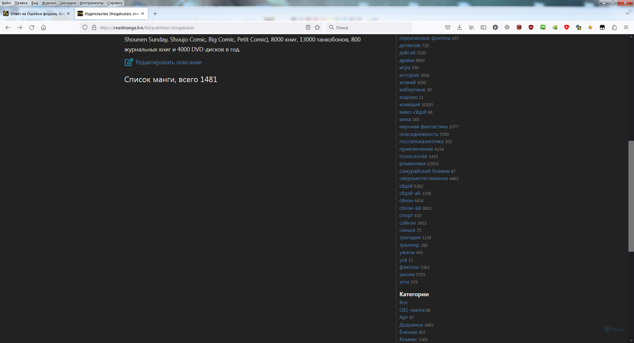The image size is (634, 343).
Task: Open the Справка menu
Action: click(115, 3)
